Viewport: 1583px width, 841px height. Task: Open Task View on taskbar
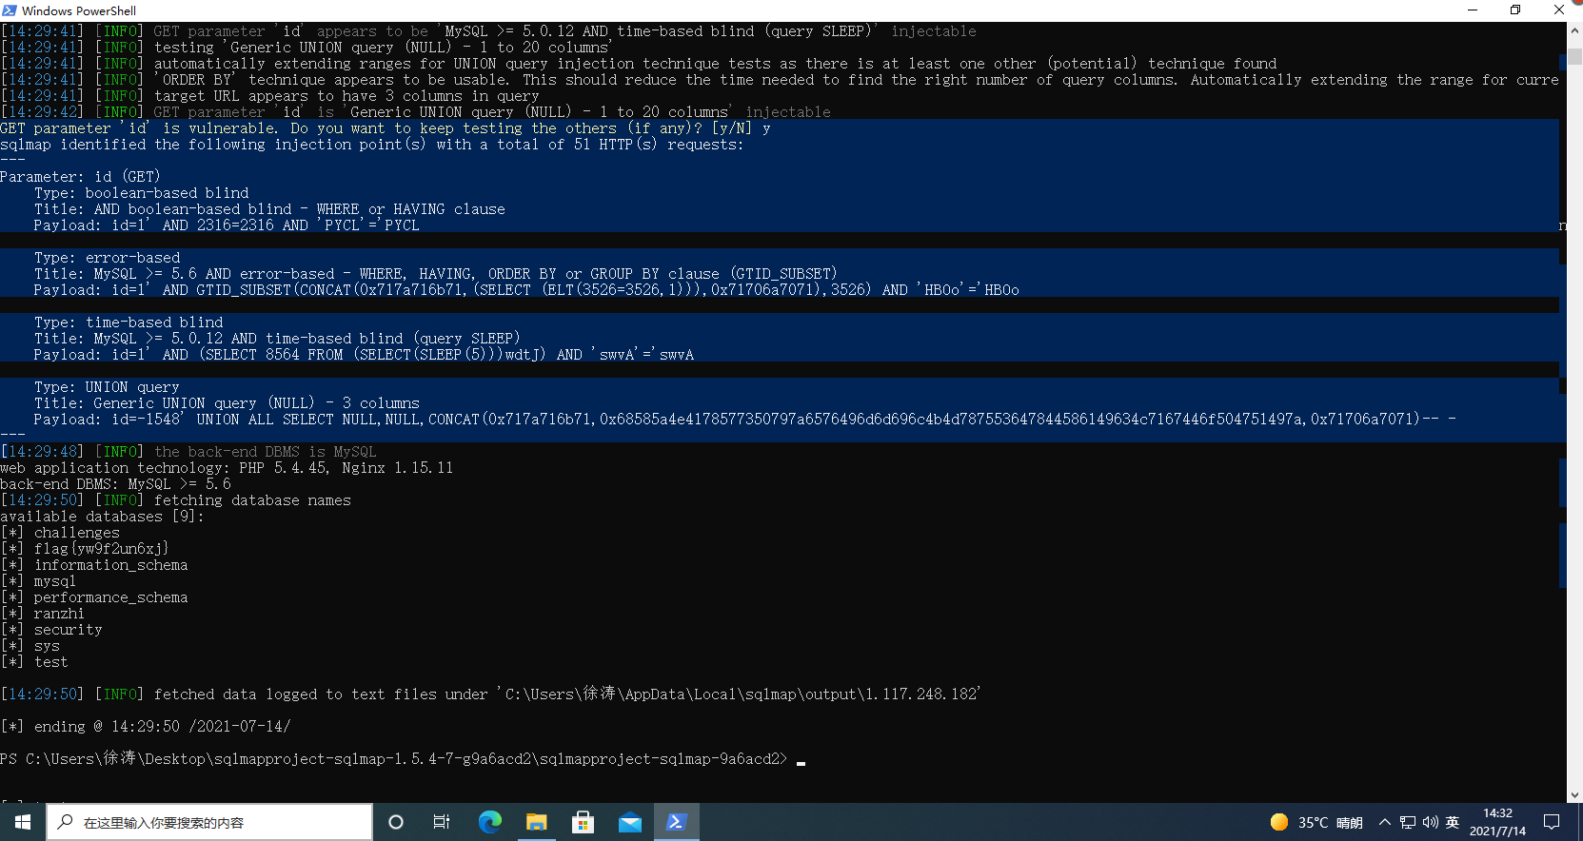coord(442,822)
